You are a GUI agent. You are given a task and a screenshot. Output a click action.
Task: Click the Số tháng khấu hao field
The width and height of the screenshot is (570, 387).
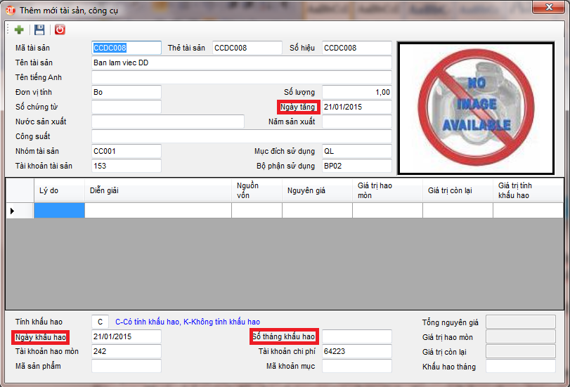[356, 336]
